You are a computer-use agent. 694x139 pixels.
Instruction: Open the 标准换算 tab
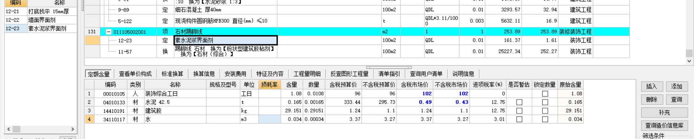[172, 74]
